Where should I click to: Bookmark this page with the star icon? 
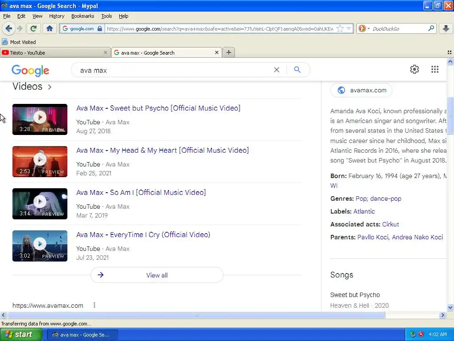(340, 28)
